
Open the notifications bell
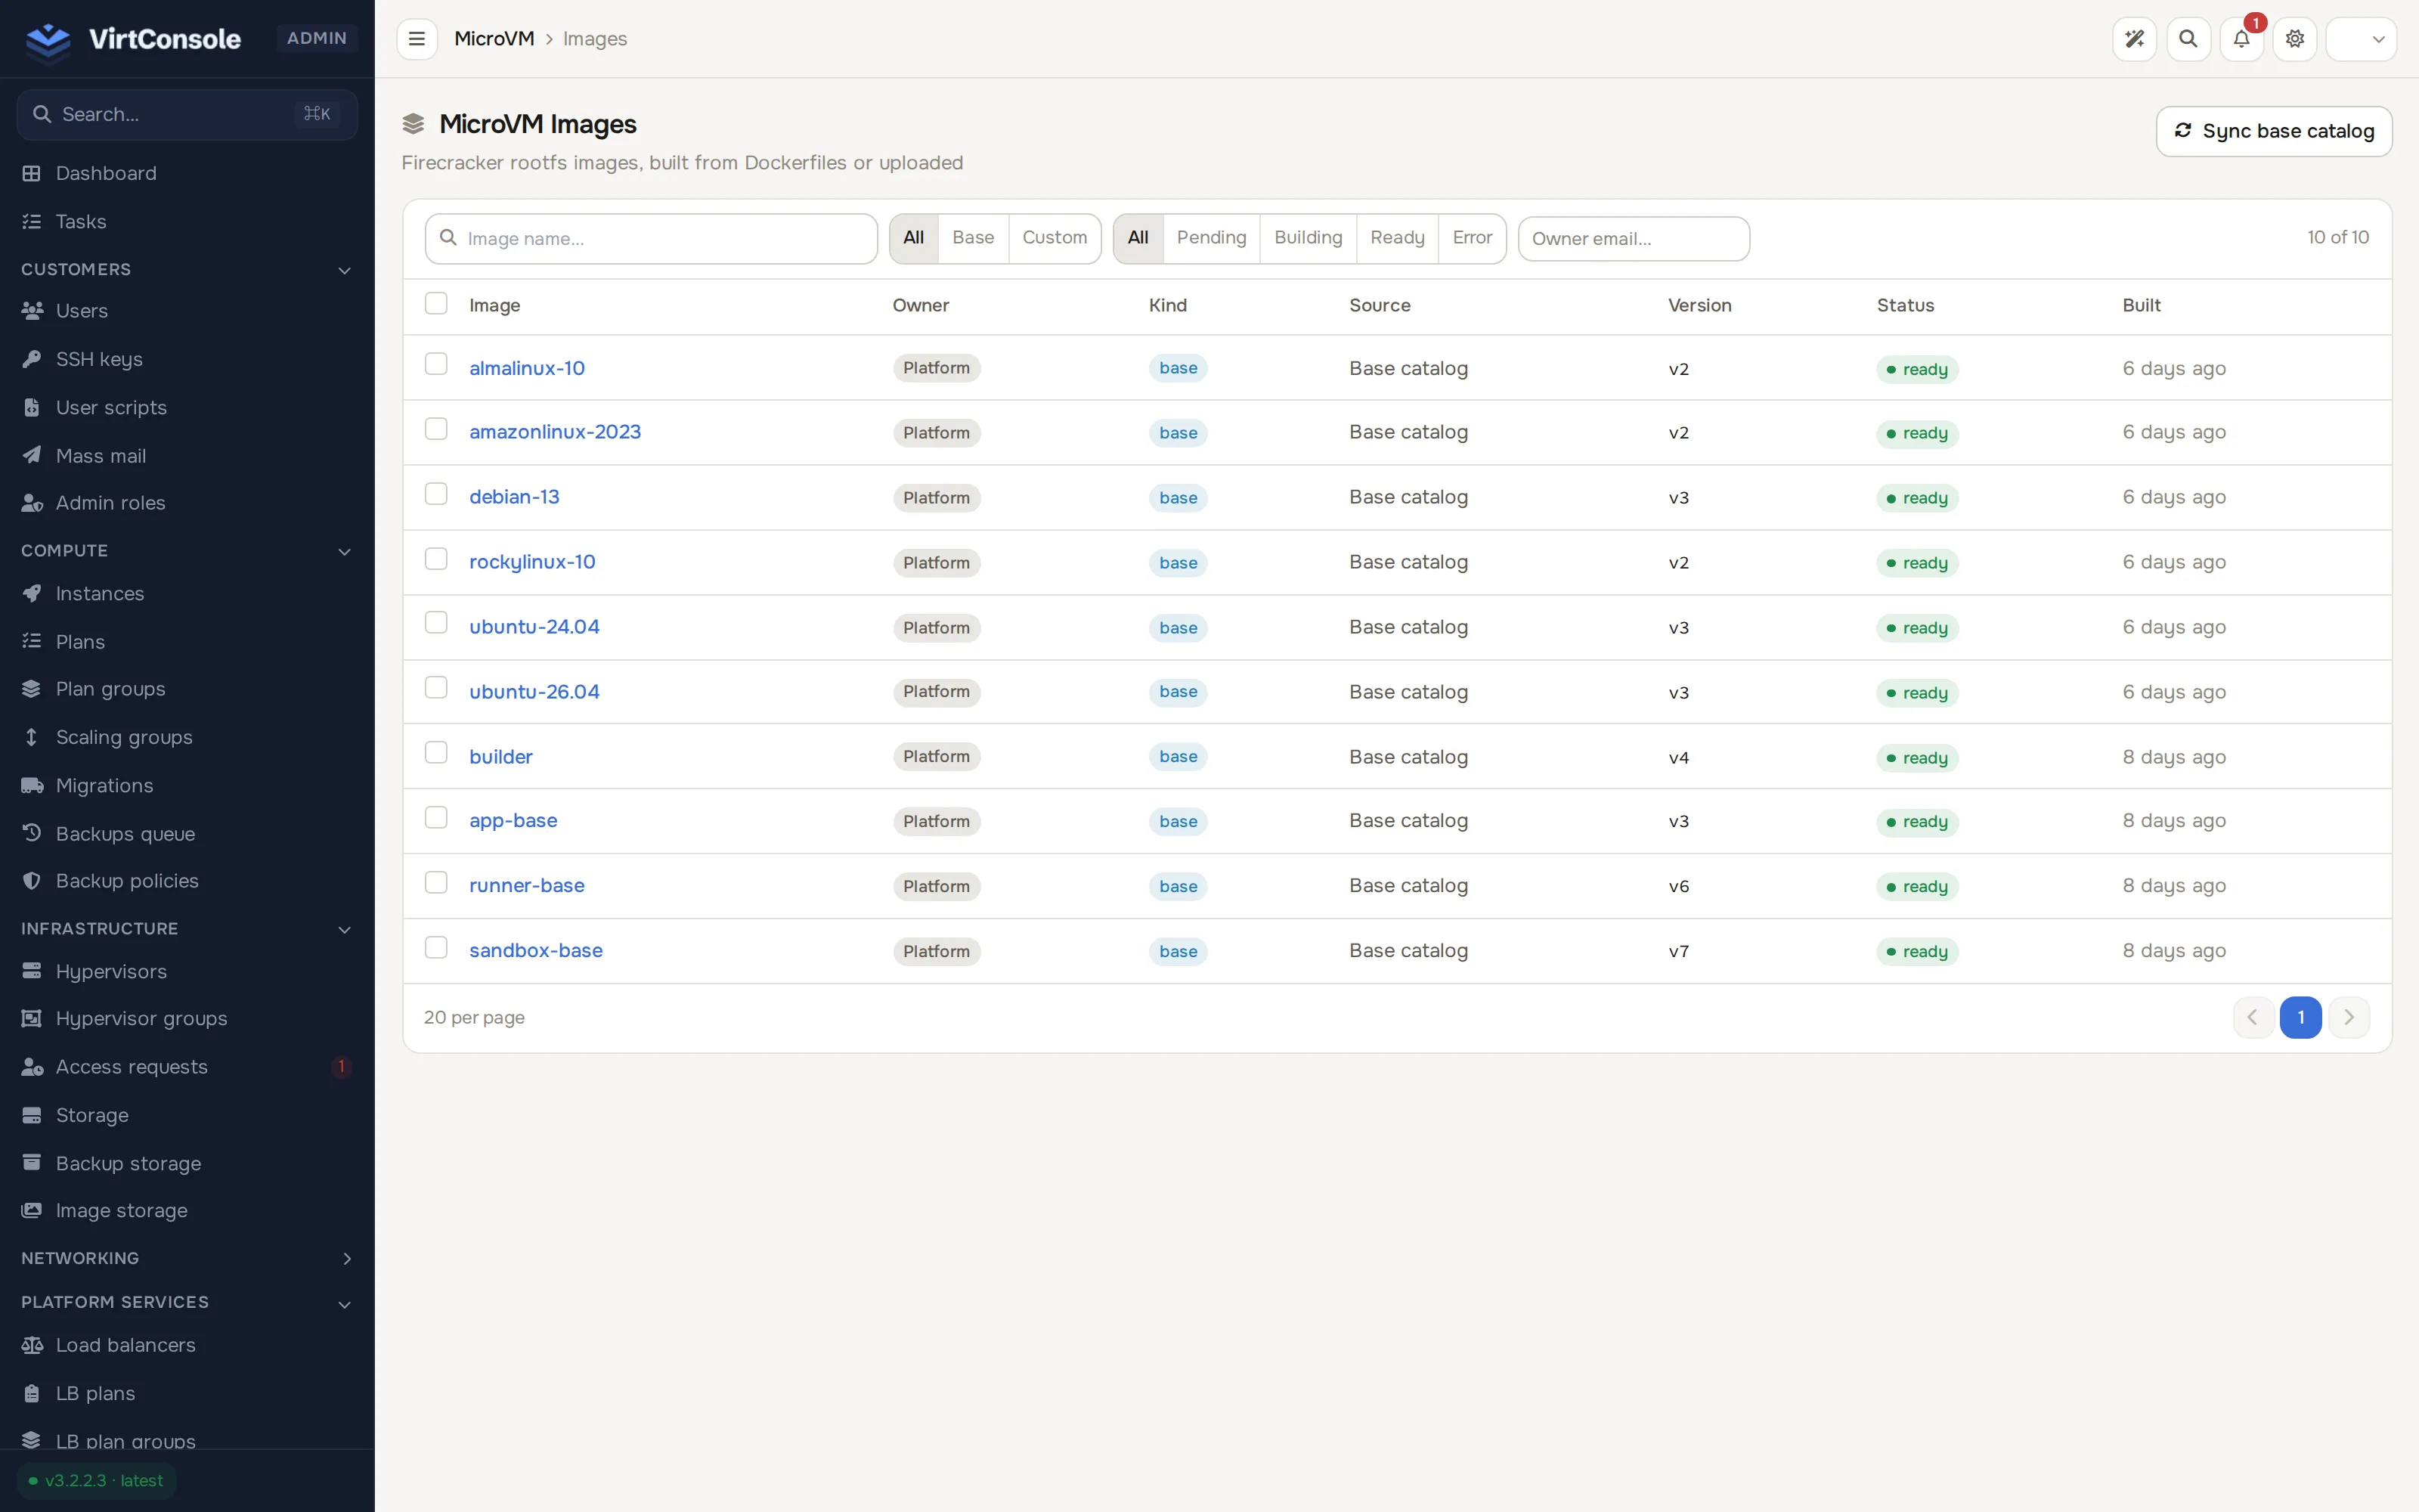(x=2241, y=39)
